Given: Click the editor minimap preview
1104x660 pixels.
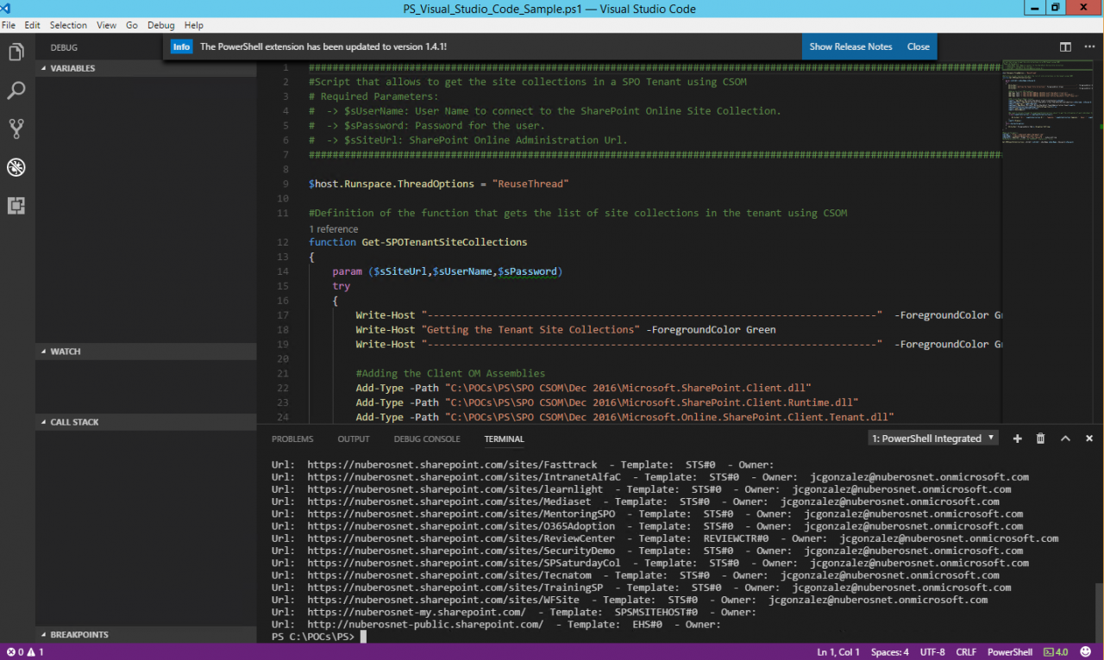Looking at the screenshot, I should [1046, 102].
